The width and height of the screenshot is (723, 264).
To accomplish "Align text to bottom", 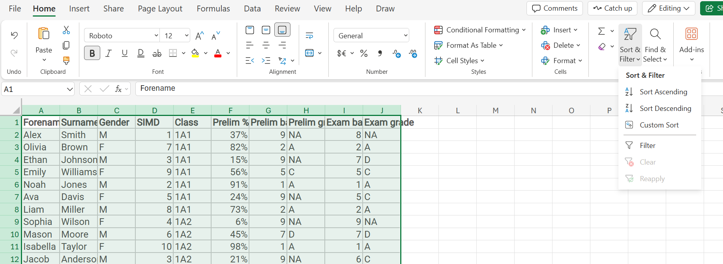I will 283,30.
